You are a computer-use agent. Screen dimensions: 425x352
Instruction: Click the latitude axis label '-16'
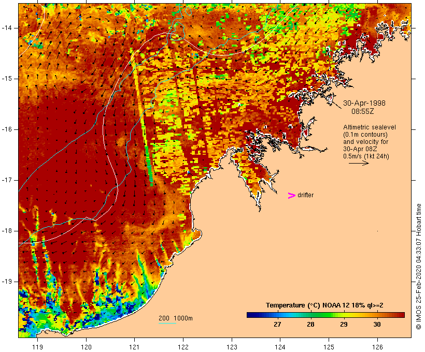coord(7,129)
